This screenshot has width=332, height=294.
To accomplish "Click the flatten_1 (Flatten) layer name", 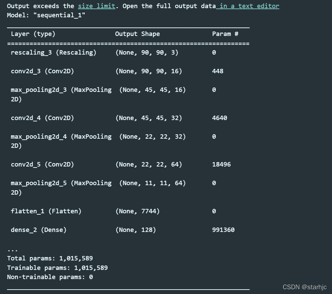I will pyautogui.click(x=46, y=211).
